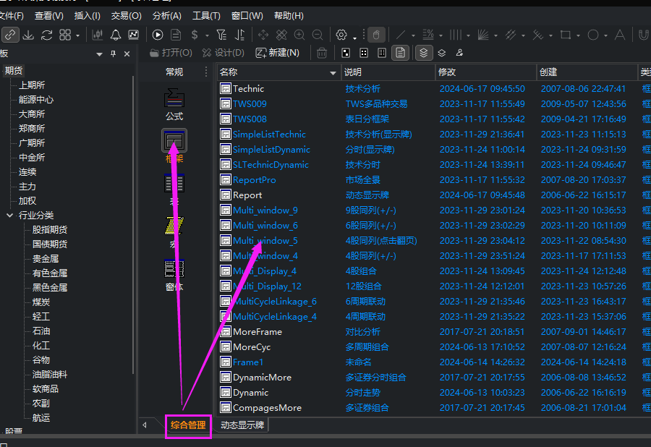651x447 pixels.
Task: Toggle the details view mode button
Action: coord(400,53)
